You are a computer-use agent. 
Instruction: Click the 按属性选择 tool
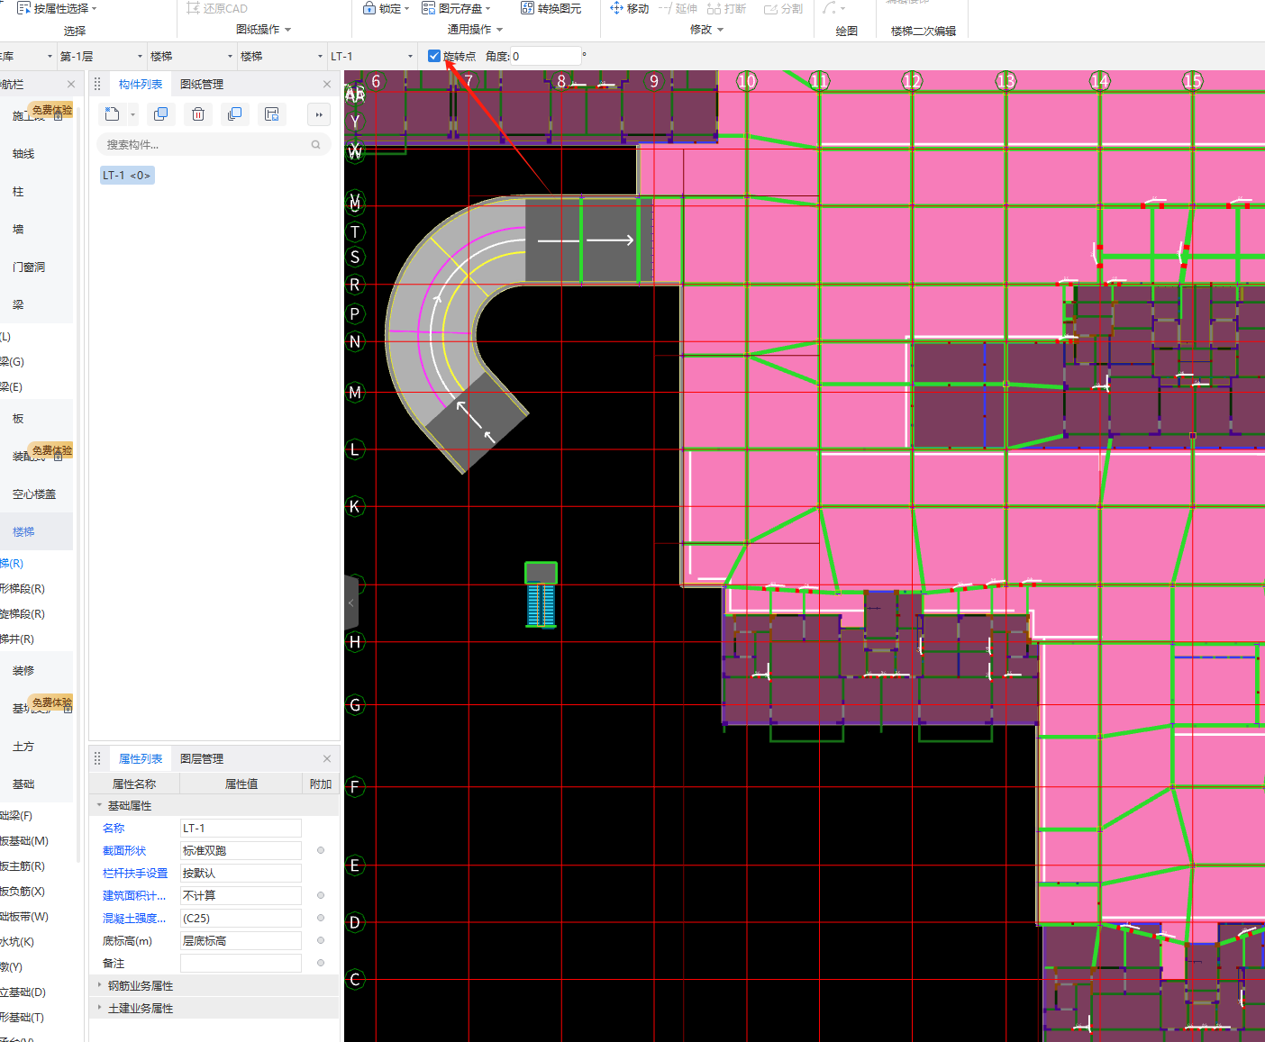(57, 8)
